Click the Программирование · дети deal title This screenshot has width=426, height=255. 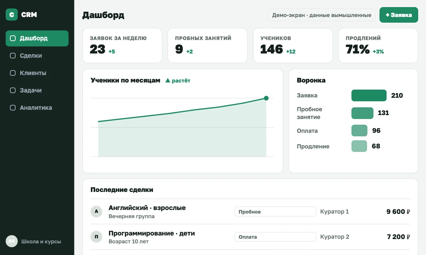click(152, 233)
